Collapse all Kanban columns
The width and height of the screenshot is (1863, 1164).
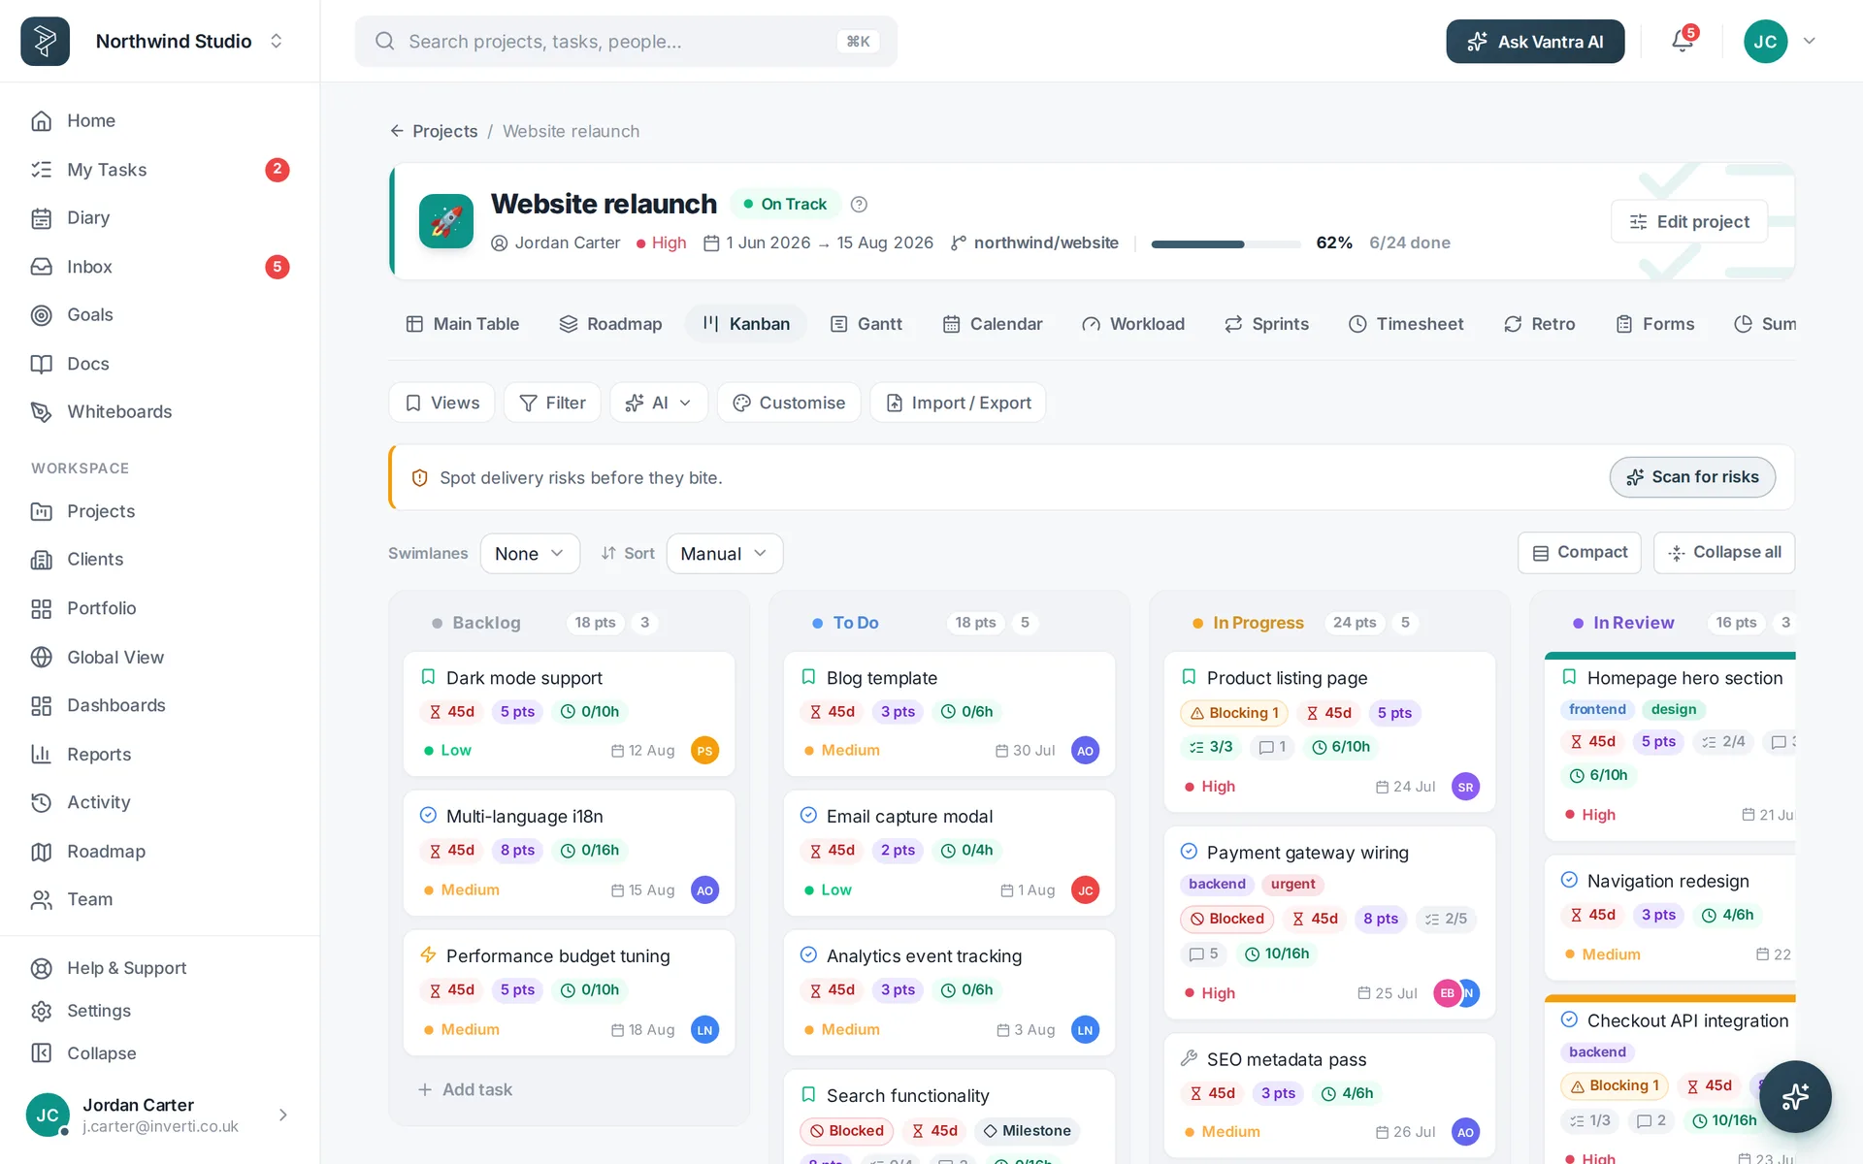click(x=1724, y=553)
